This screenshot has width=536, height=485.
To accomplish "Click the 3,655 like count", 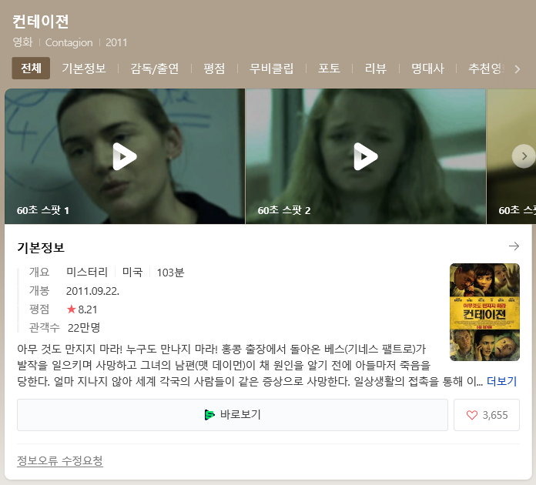I will tap(495, 415).
